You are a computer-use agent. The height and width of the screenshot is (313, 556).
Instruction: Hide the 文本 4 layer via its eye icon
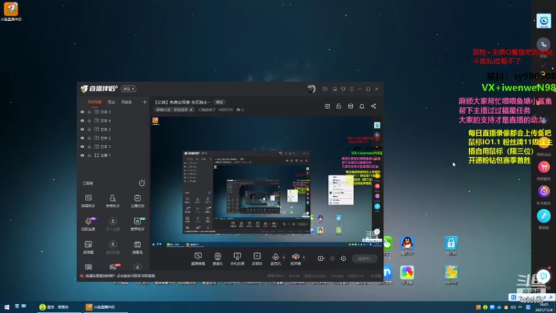[x=82, y=120]
